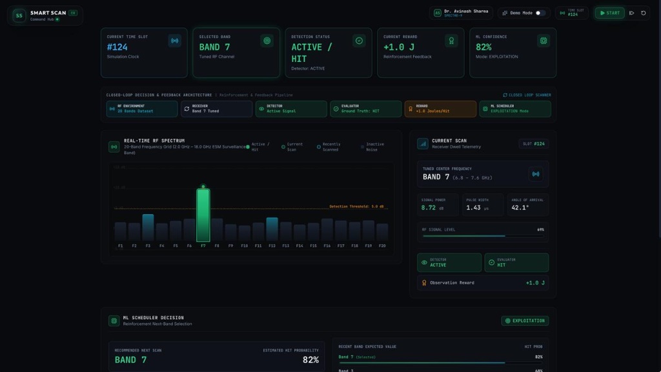The width and height of the screenshot is (661, 372).
Task: Select the RF Environment pipeline stage
Action: [141, 108]
